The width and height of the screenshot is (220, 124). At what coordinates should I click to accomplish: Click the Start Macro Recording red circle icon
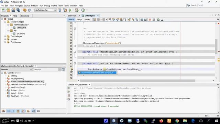pos(150,20)
